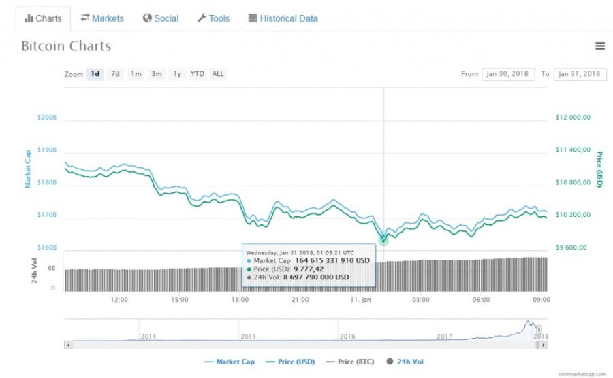Image resolution: width=613 pixels, height=378 pixels.
Task: Click the $9 600,00 price axis label
Action: (571, 247)
